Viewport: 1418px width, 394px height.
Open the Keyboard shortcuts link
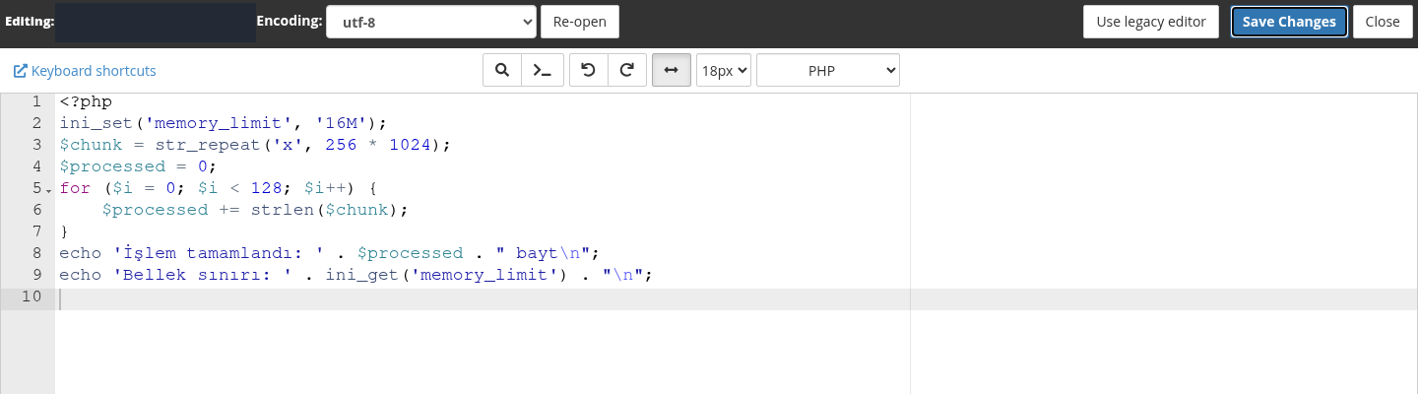(85, 71)
